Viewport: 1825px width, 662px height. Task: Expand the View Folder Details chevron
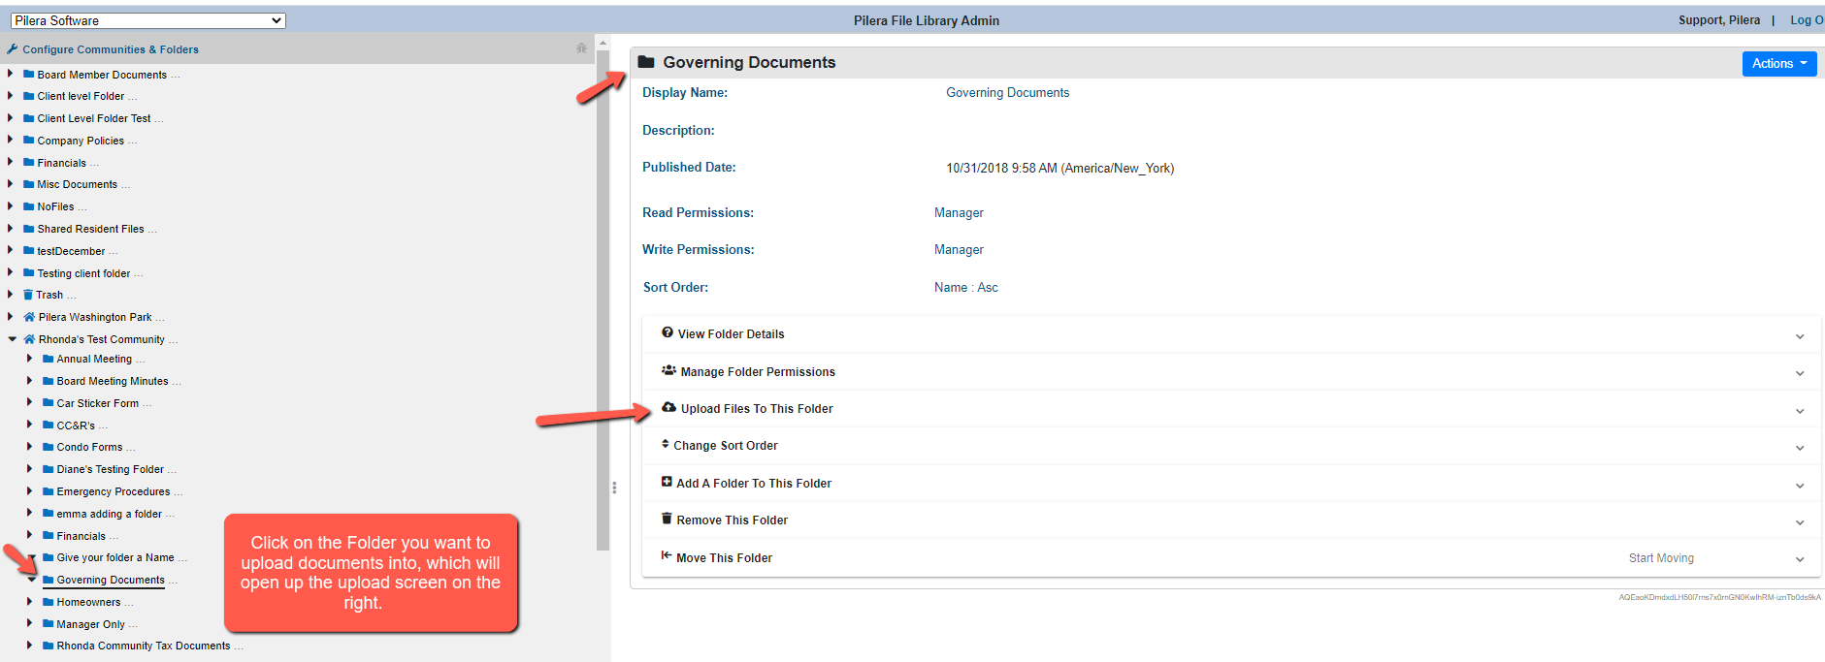[1800, 336]
